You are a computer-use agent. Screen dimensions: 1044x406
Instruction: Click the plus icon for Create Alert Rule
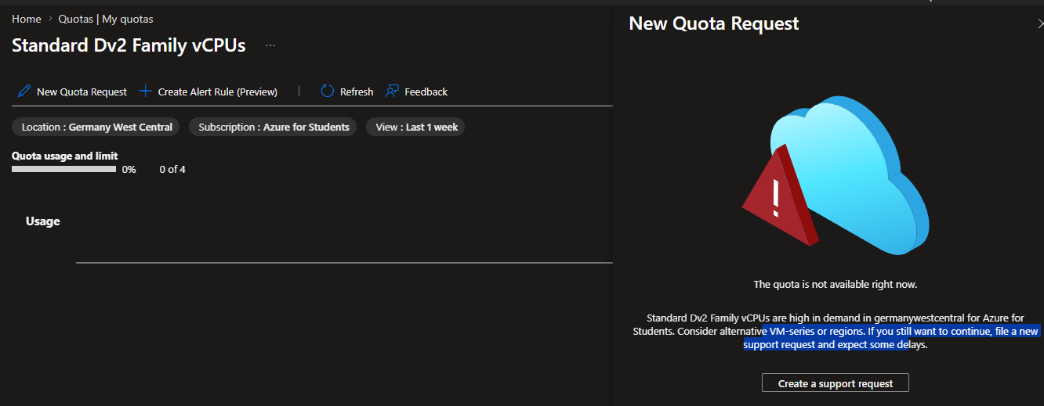click(145, 92)
